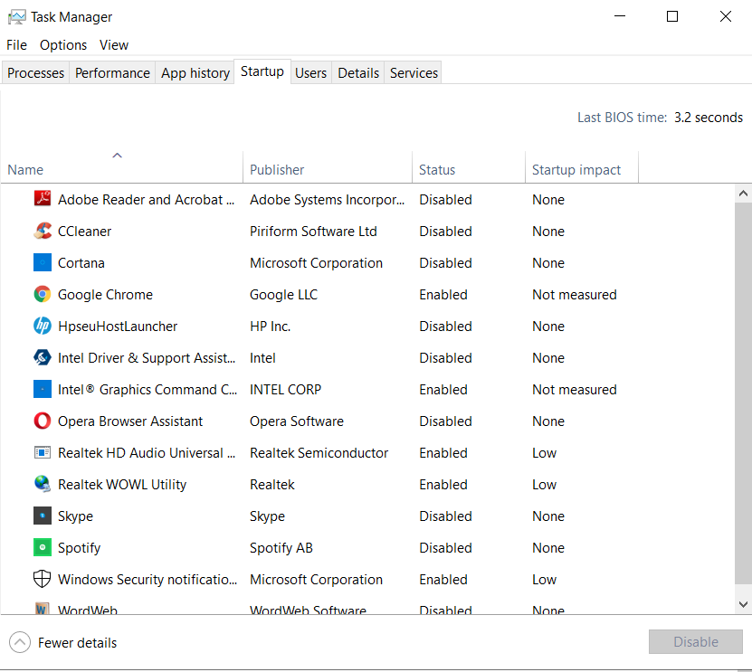Click Disabled status in Spotify row
Screen dimensions: 752x672
(x=445, y=547)
